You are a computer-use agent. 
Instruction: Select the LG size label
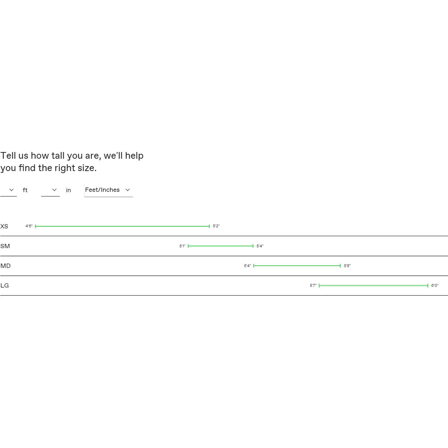click(x=5, y=286)
